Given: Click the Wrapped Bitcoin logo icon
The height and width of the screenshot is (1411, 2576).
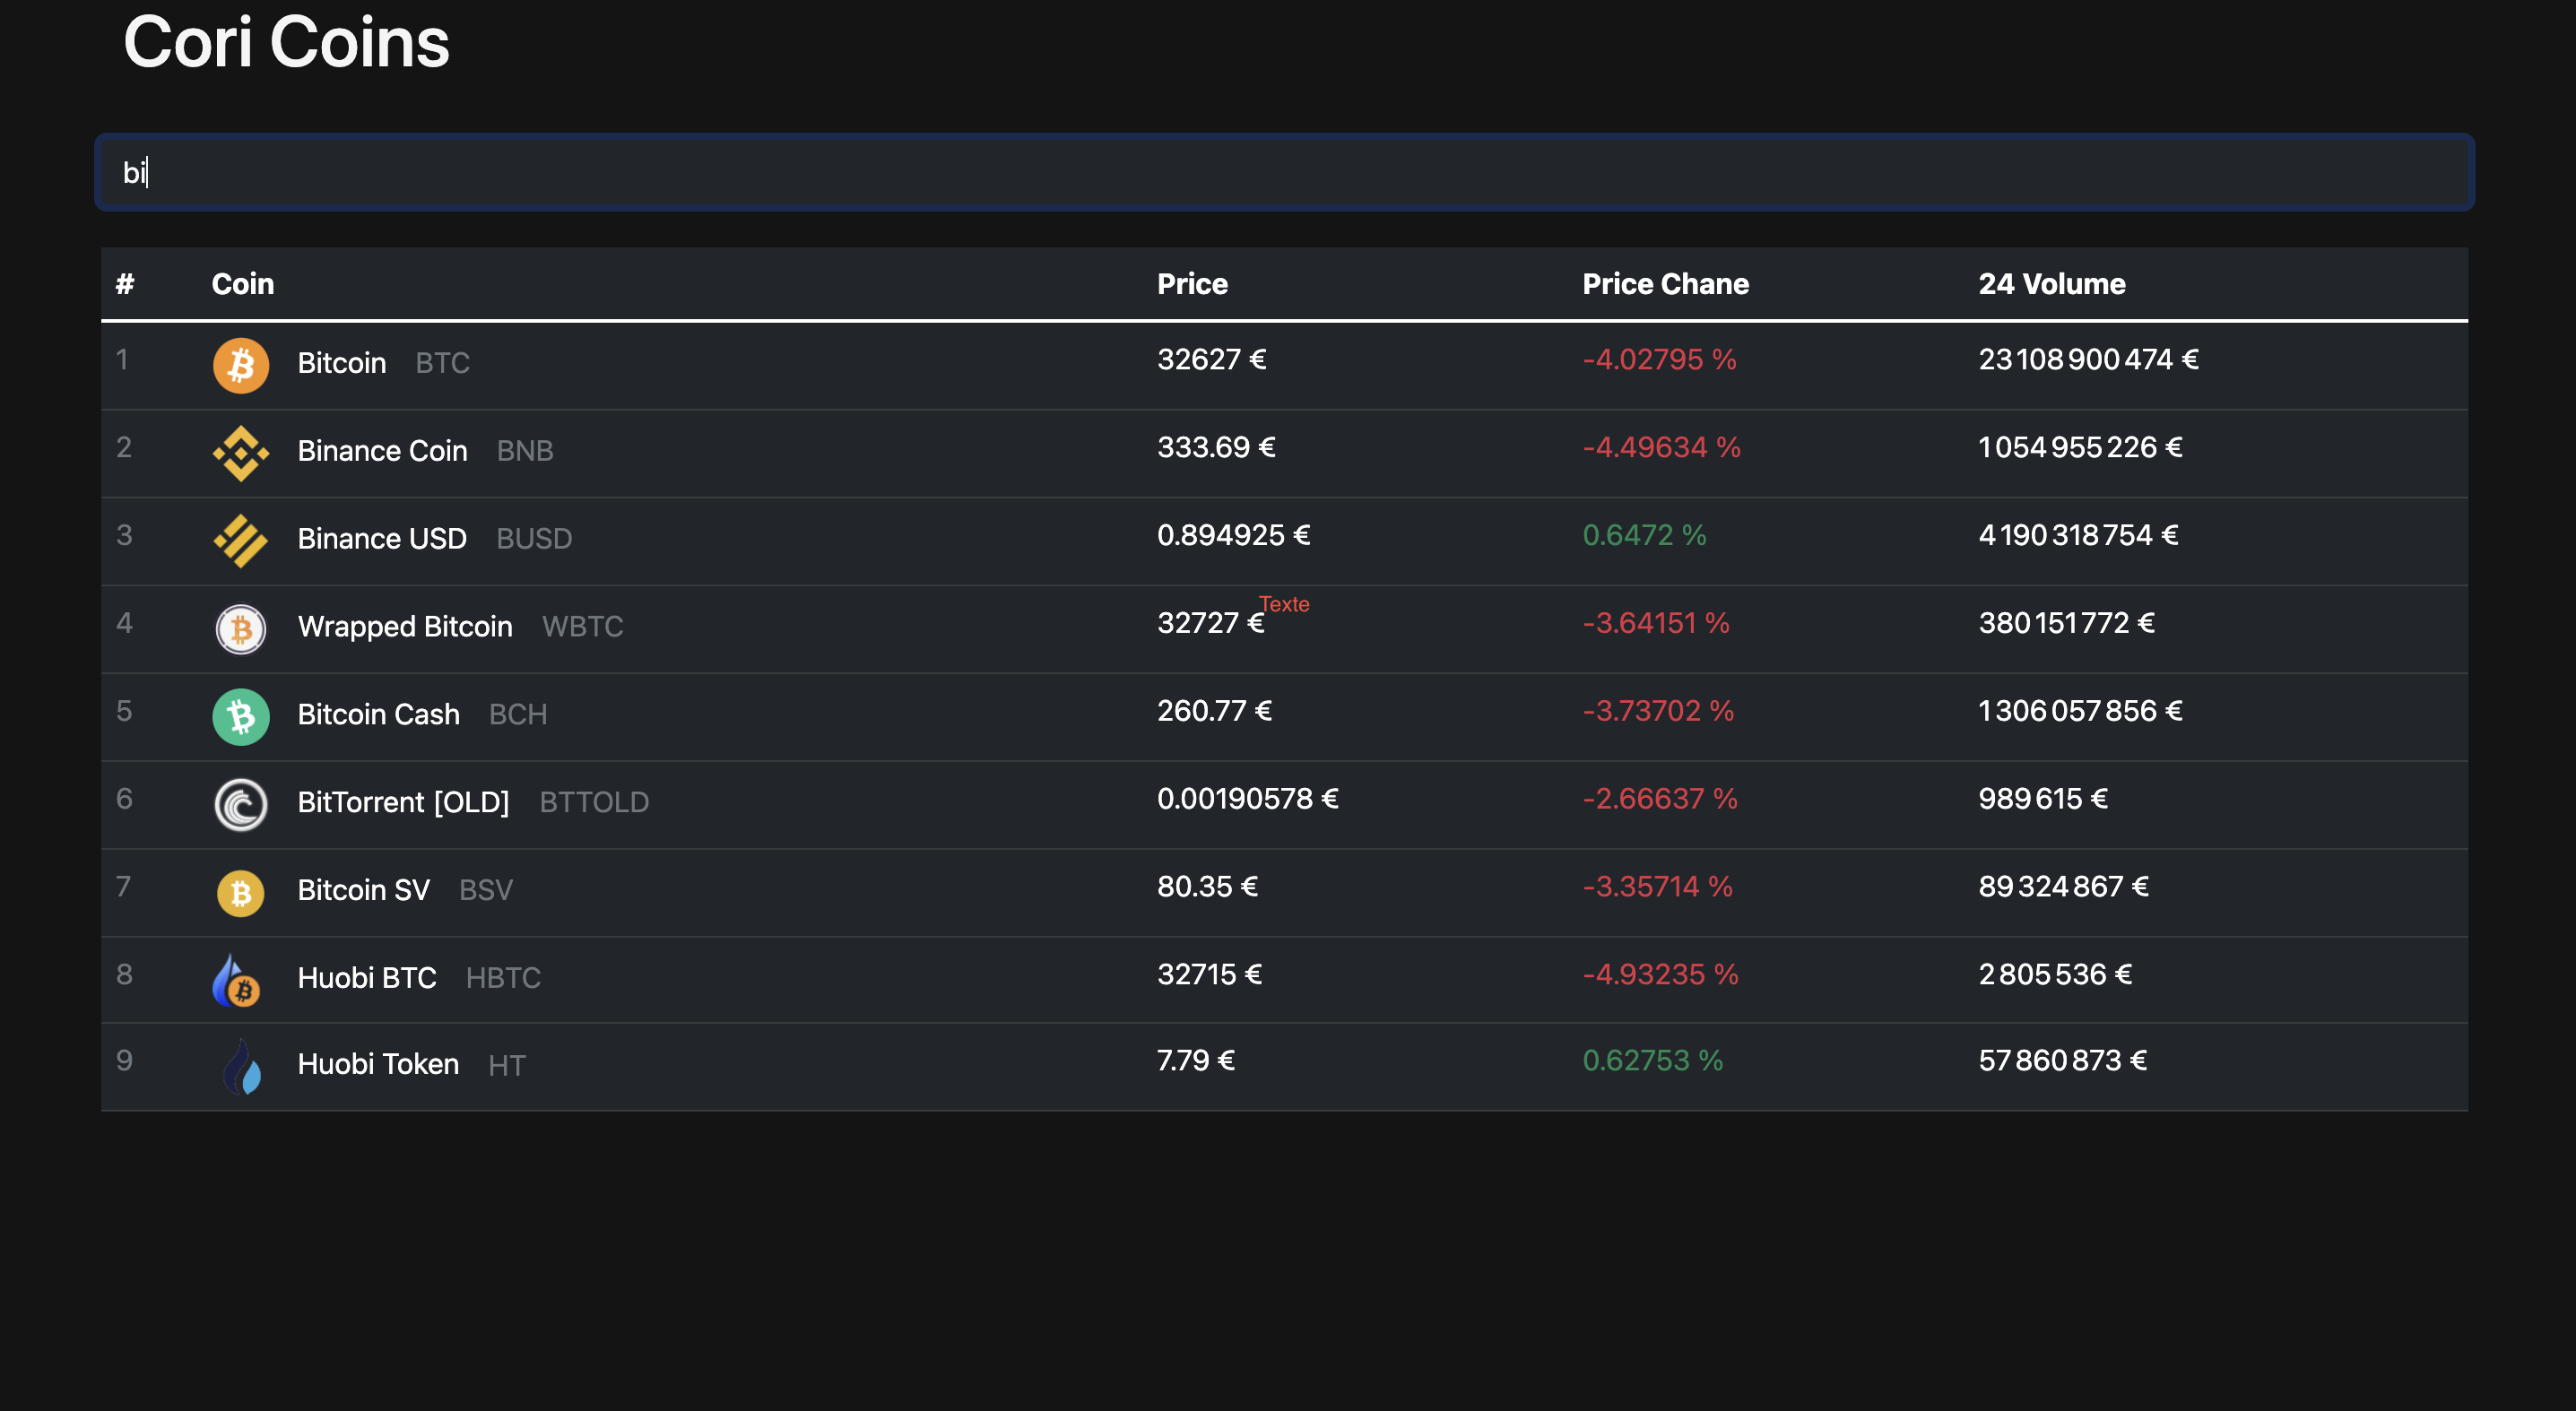Looking at the screenshot, I should [241, 629].
